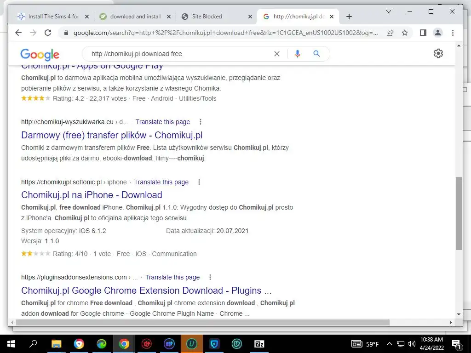The image size is (471, 353).
Task: Click the https://chomikujpl.softonic.pl URL text
Action: tap(61, 182)
